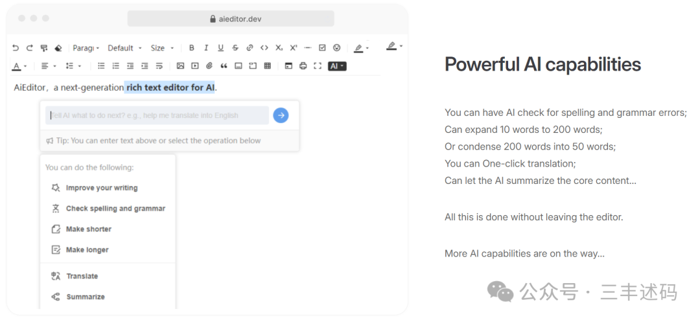Toggle the bullet list
The height and width of the screenshot is (320, 700).
tap(101, 66)
